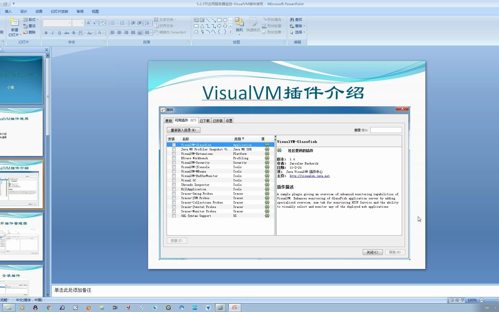Select the Find (查找) tool in the ribbon
The height and width of the screenshot is (312, 499).
297,19
